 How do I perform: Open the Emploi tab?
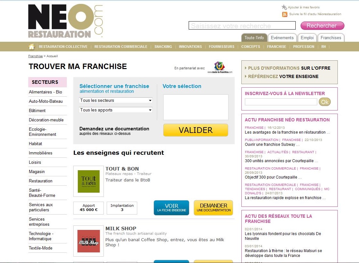pyautogui.click(x=307, y=38)
